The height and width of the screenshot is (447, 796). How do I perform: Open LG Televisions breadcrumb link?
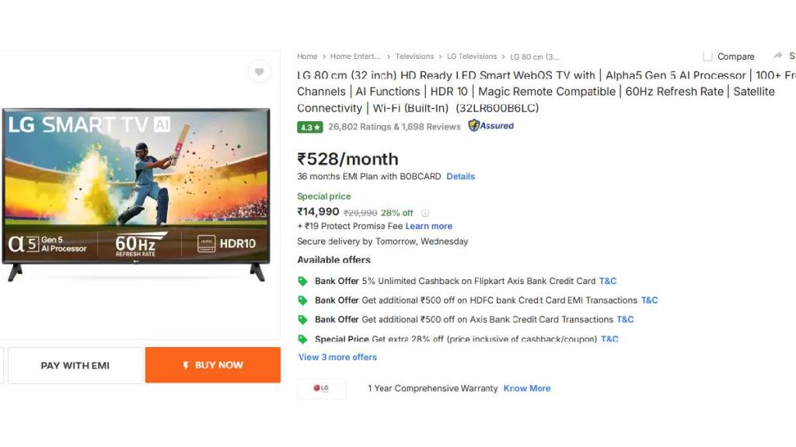(x=471, y=57)
